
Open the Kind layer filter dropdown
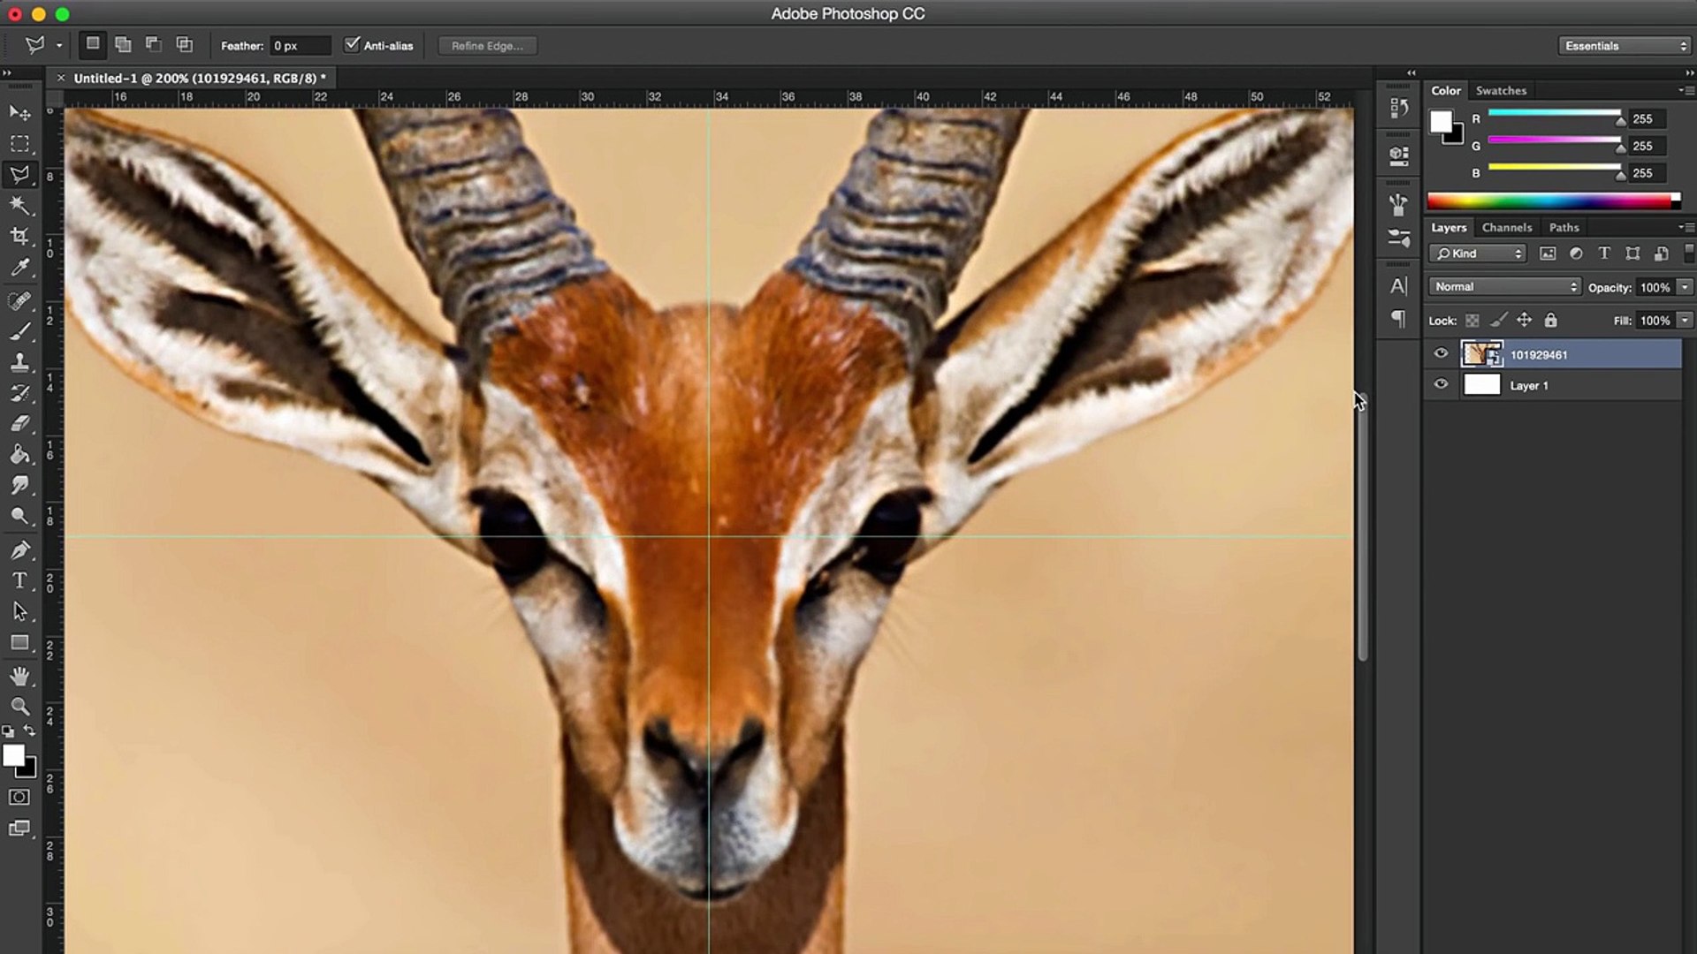click(x=1478, y=254)
